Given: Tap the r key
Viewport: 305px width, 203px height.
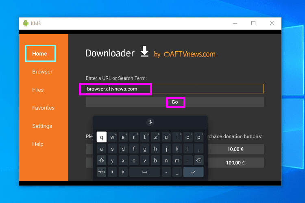Looking at the screenshot, I should [x=134, y=137].
